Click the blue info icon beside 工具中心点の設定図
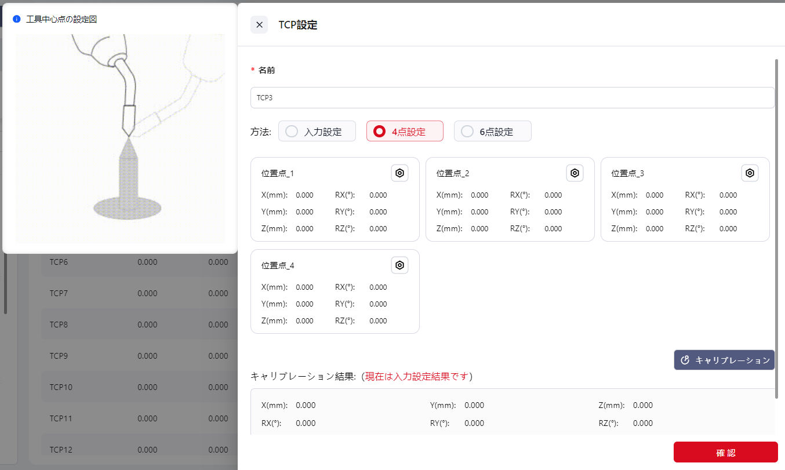The image size is (785, 470). [x=17, y=19]
